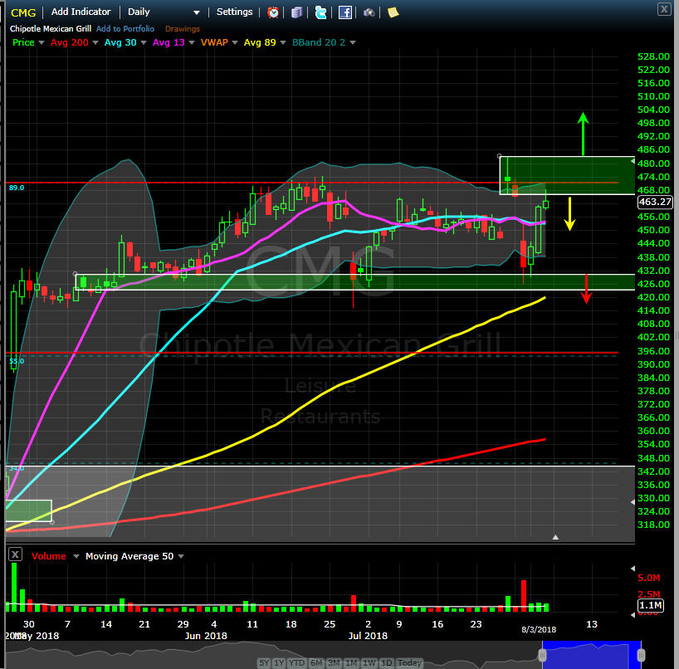
Task: Click the alarm clock alert icon
Action: (x=274, y=12)
